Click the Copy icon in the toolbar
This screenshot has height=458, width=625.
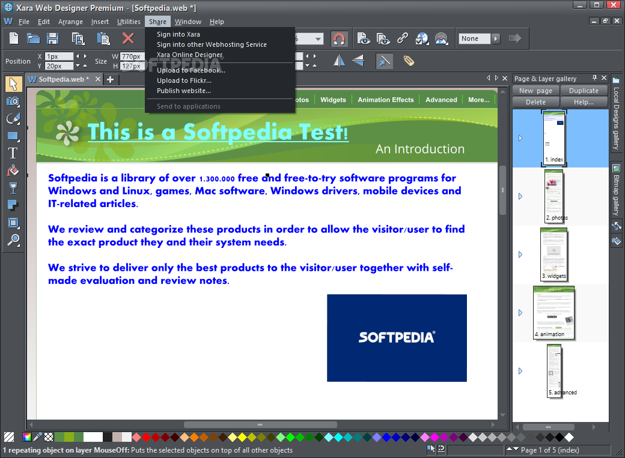tap(78, 38)
